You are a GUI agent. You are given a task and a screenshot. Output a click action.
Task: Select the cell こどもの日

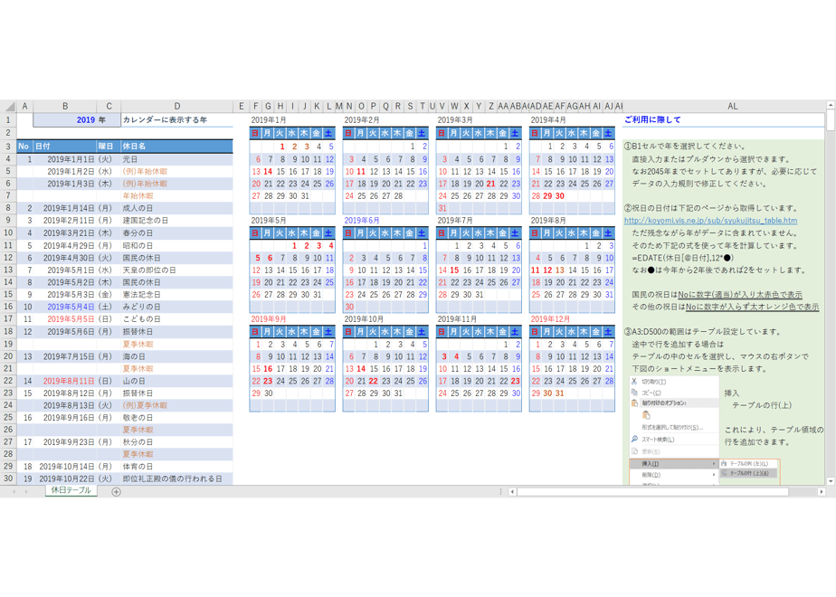[x=177, y=318]
